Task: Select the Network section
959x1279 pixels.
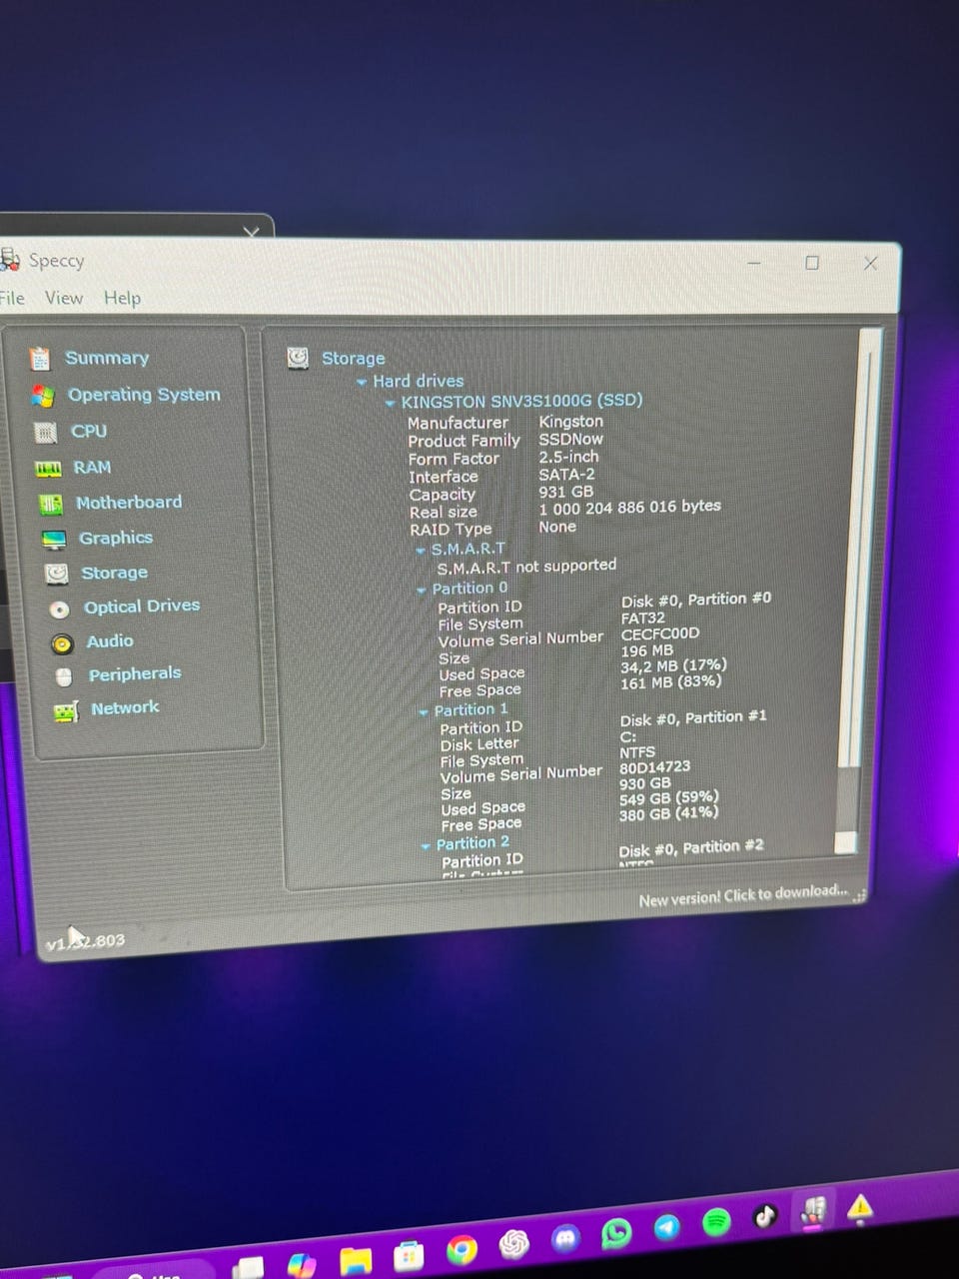Action: pyautogui.click(x=125, y=707)
